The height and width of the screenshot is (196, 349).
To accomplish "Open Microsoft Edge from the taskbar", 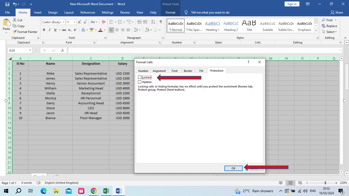I will pos(44,191).
